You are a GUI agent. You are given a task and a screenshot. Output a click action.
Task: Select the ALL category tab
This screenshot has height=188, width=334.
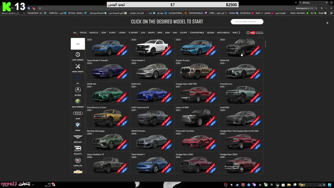tap(75, 33)
